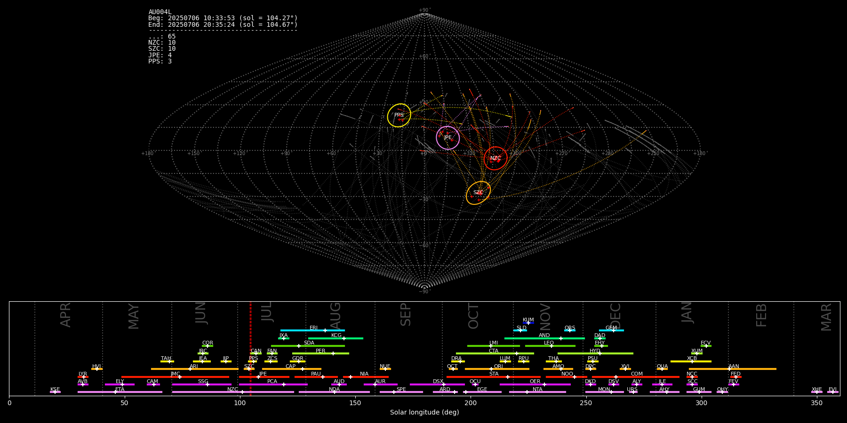Click the AAN shower label
Viewport: 847px width, 423px height.
click(734, 367)
